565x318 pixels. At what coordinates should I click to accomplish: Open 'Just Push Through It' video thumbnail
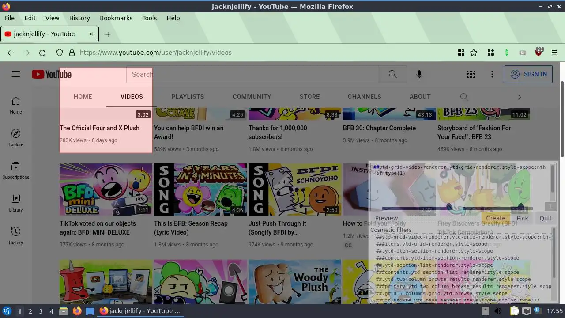pos(295,189)
